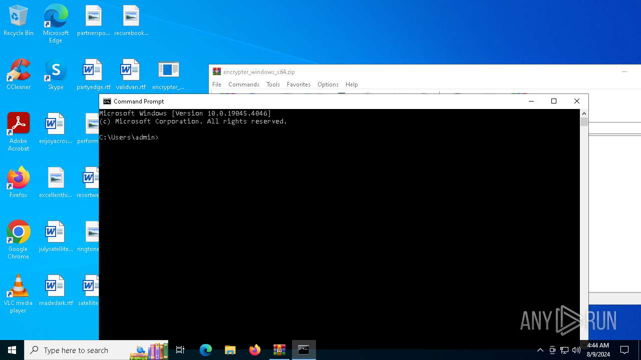The height and width of the screenshot is (360, 641).
Task: Launch Google Chrome from desktop shortcut
Action: [19, 240]
